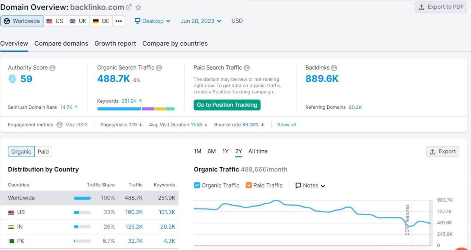Open the 488.7K organic traffic value
471x250 pixels.
click(113, 79)
